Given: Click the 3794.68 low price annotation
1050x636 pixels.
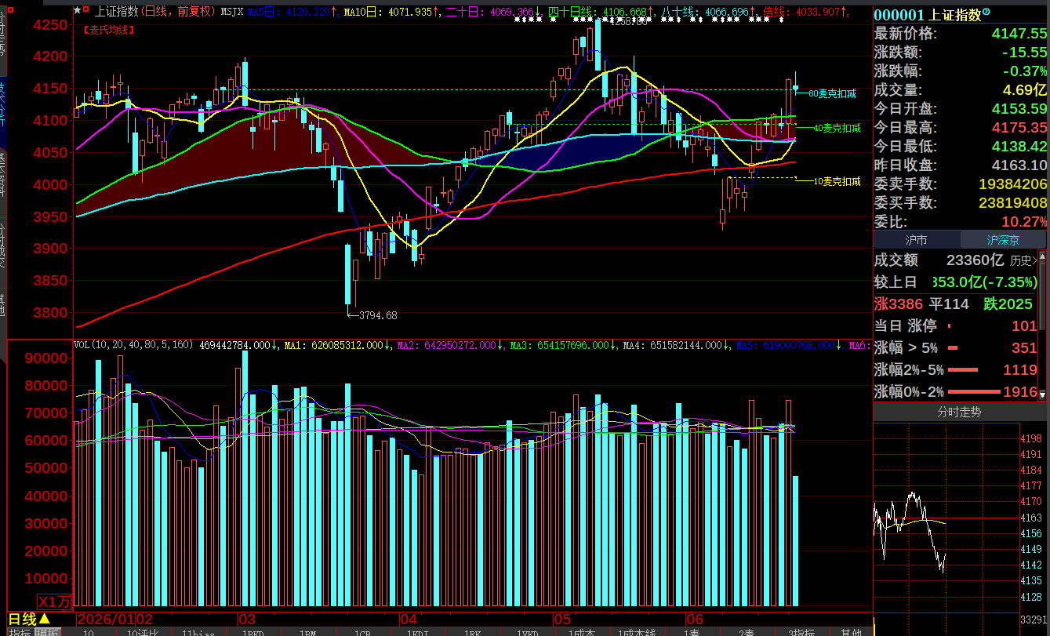Looking at the screenshot, I should pos(378,315).
